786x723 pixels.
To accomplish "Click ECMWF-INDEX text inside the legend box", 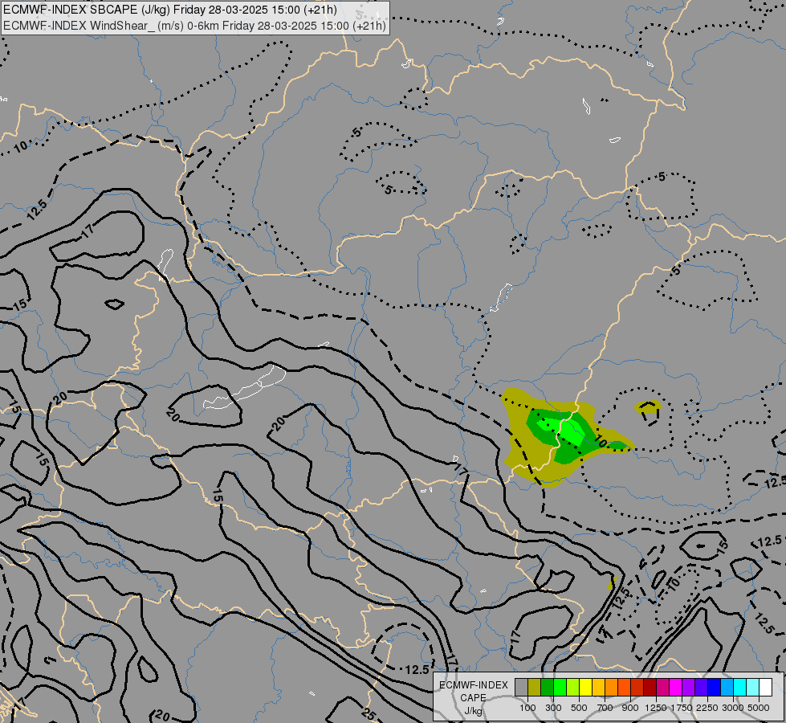I will tap(474, 685).
